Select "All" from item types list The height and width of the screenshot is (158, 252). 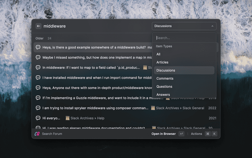(x=158, y=54)
